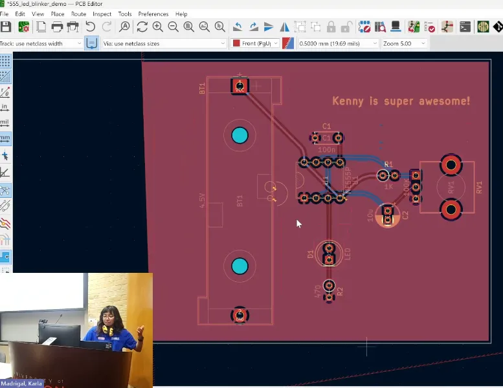Click the Plot icon
503x388 pixels.
(x=73, y=27)
